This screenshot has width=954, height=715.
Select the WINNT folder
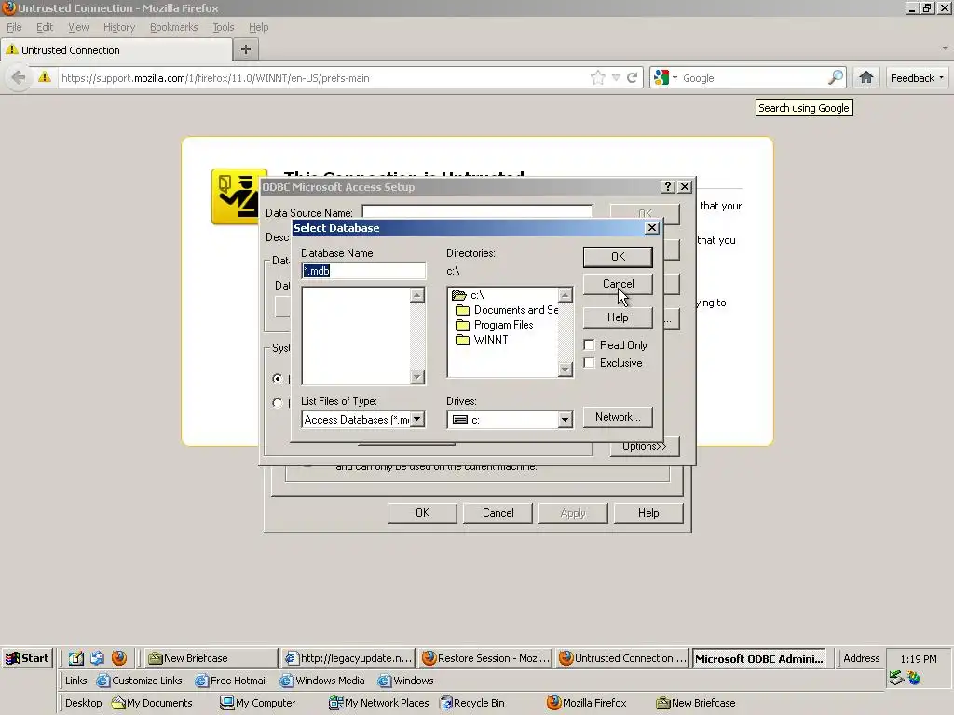(482, 340)
